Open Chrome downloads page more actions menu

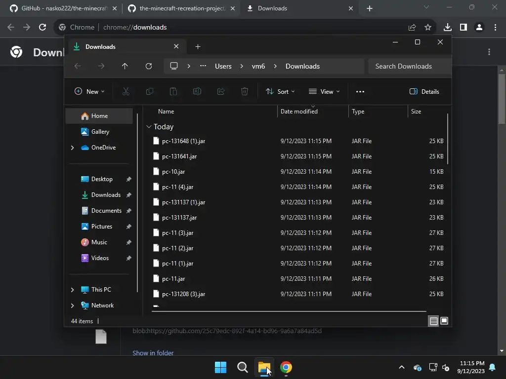[489, 52]
